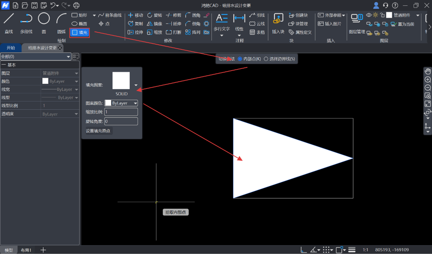Screen dimensions: 432x254
Task: Click the SOLID fill pattern swatch
Action: pyautogui.click(x=121, y=81)
